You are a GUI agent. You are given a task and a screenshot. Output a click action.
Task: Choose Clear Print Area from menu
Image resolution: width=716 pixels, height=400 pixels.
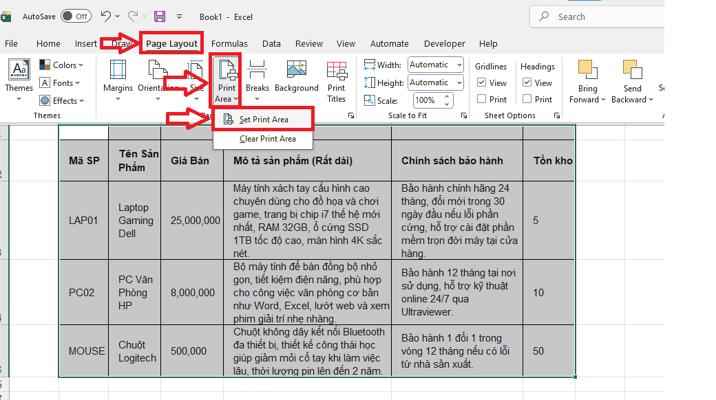[x=264, y=139]
